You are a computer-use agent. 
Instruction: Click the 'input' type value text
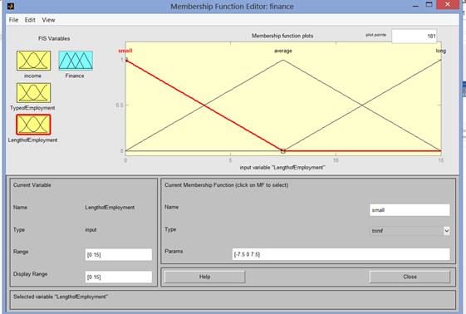(x=91, y=229)
